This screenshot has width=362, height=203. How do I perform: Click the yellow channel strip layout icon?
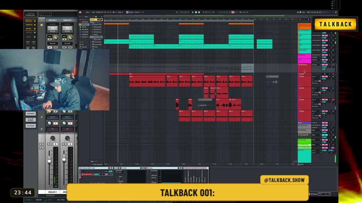coord(42,25)
